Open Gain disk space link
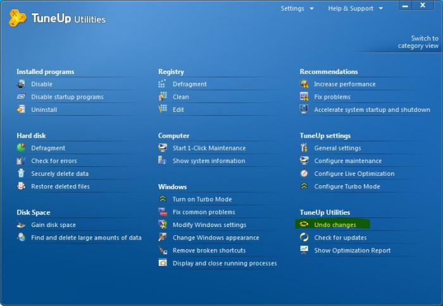This screenshot has height=306, width=443. 53,225
